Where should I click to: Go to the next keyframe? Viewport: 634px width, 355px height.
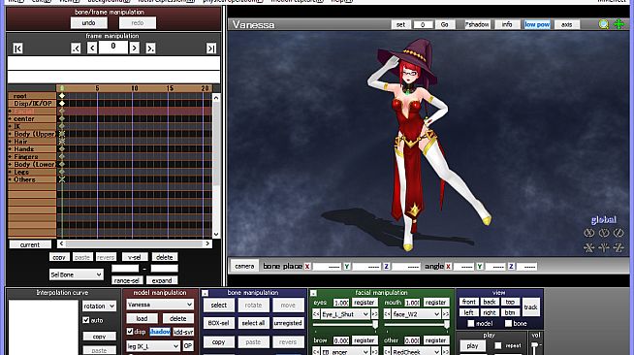tap(150, 48)
